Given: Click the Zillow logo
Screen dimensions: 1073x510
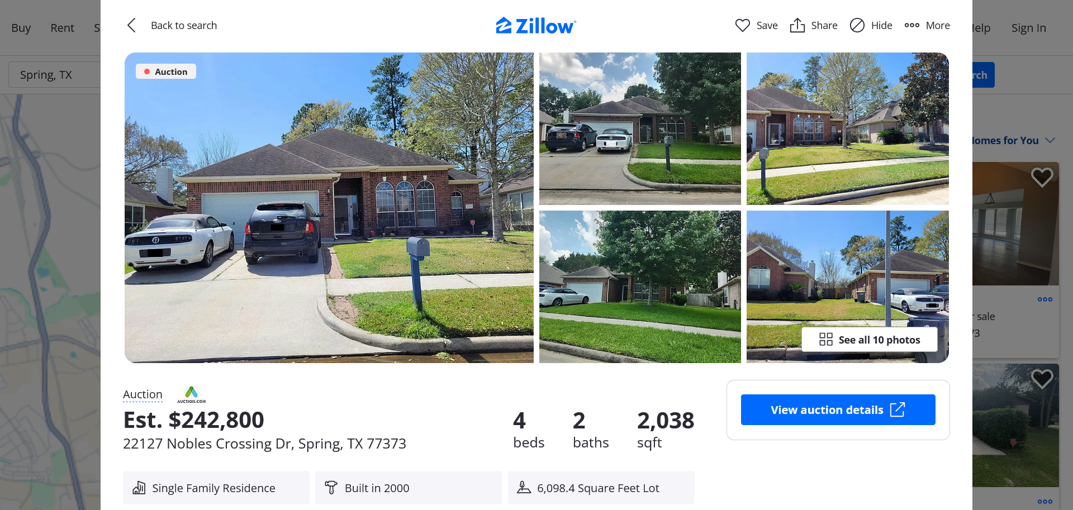Looking at the screenshot, I should pos(536,26).
